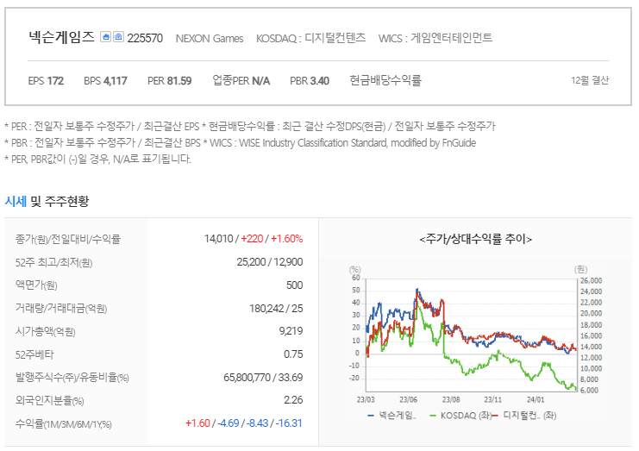Click the 수익률(1M/3M/6M/1Y) row label
The width and height of the screenshot is (639, 451).
coord(64,424)
